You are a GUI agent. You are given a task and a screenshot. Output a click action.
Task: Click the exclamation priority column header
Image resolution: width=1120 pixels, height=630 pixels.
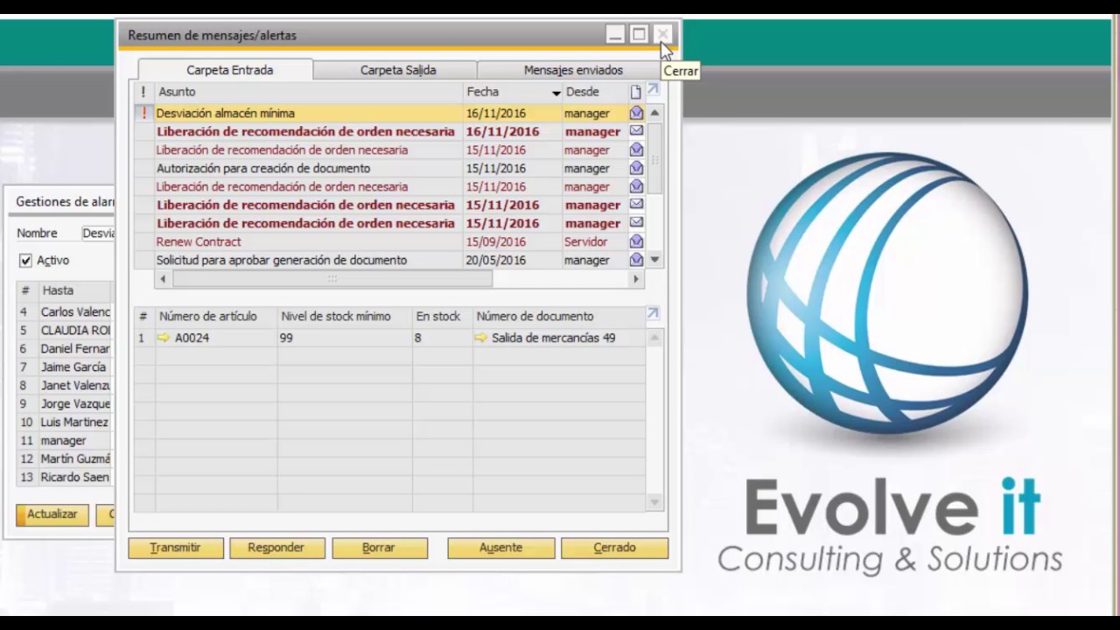coord(143,92)
